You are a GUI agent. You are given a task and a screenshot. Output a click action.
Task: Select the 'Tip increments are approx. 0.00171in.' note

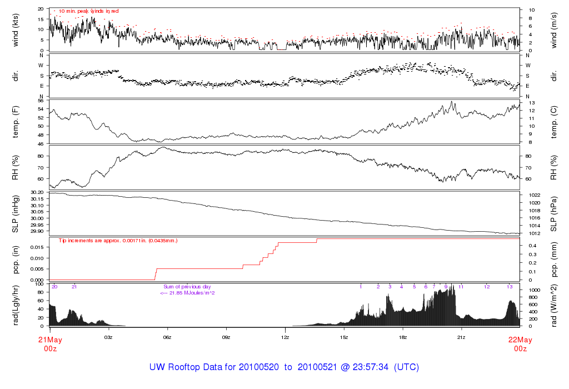tap(118, 241)
